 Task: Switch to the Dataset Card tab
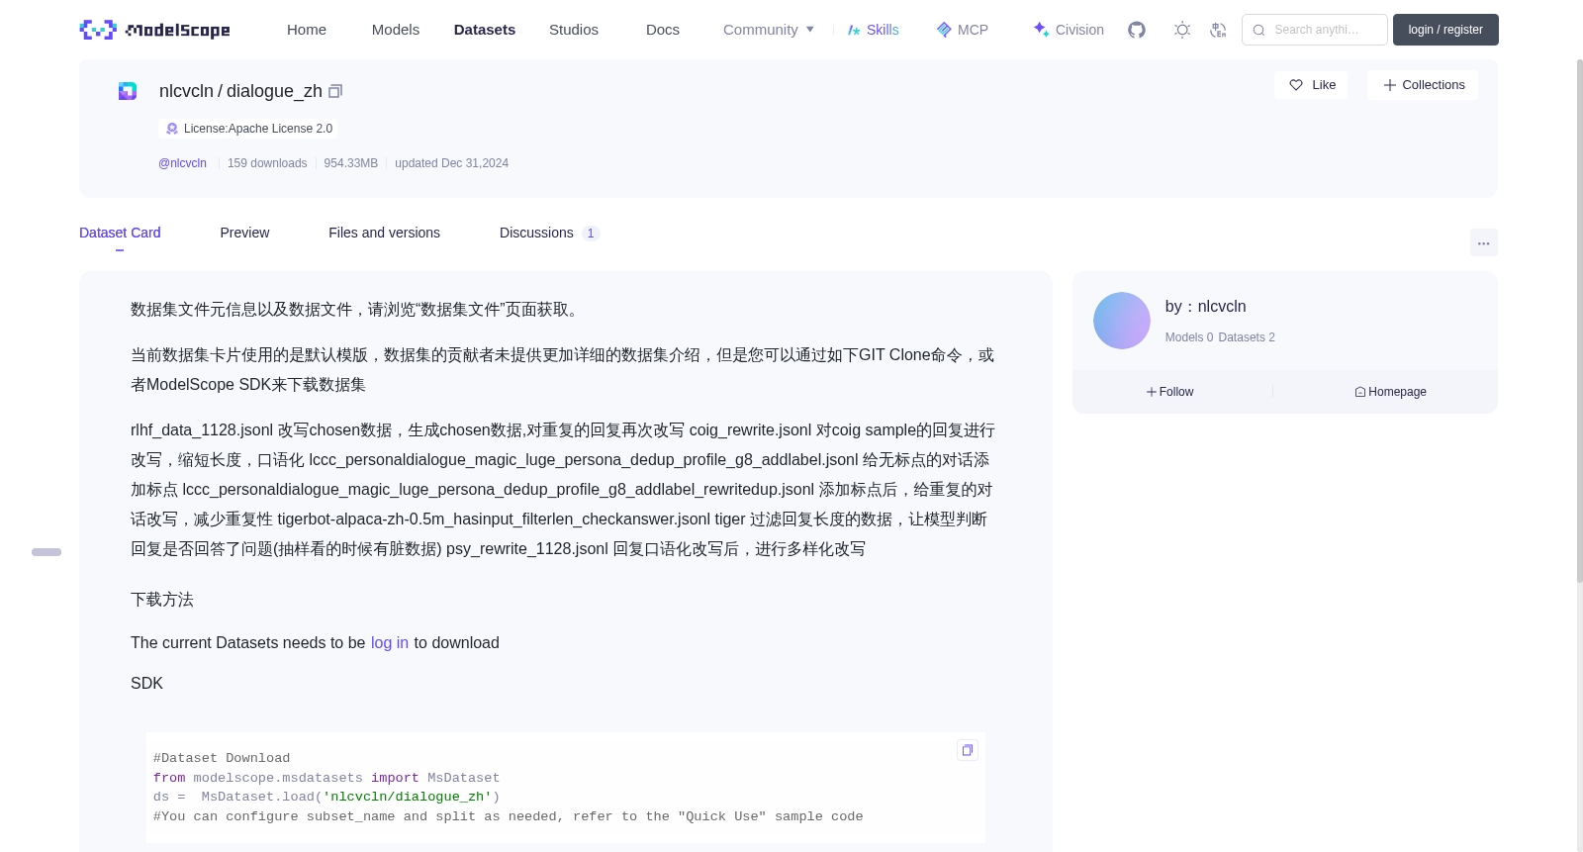120,233
